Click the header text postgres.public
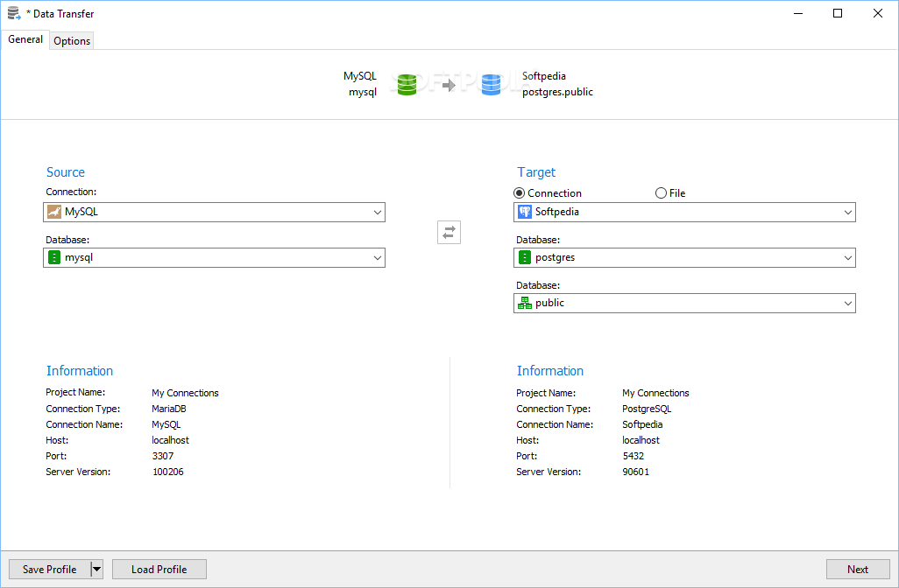Viewport: 899px width, 588px height. [x=557, y=92]
